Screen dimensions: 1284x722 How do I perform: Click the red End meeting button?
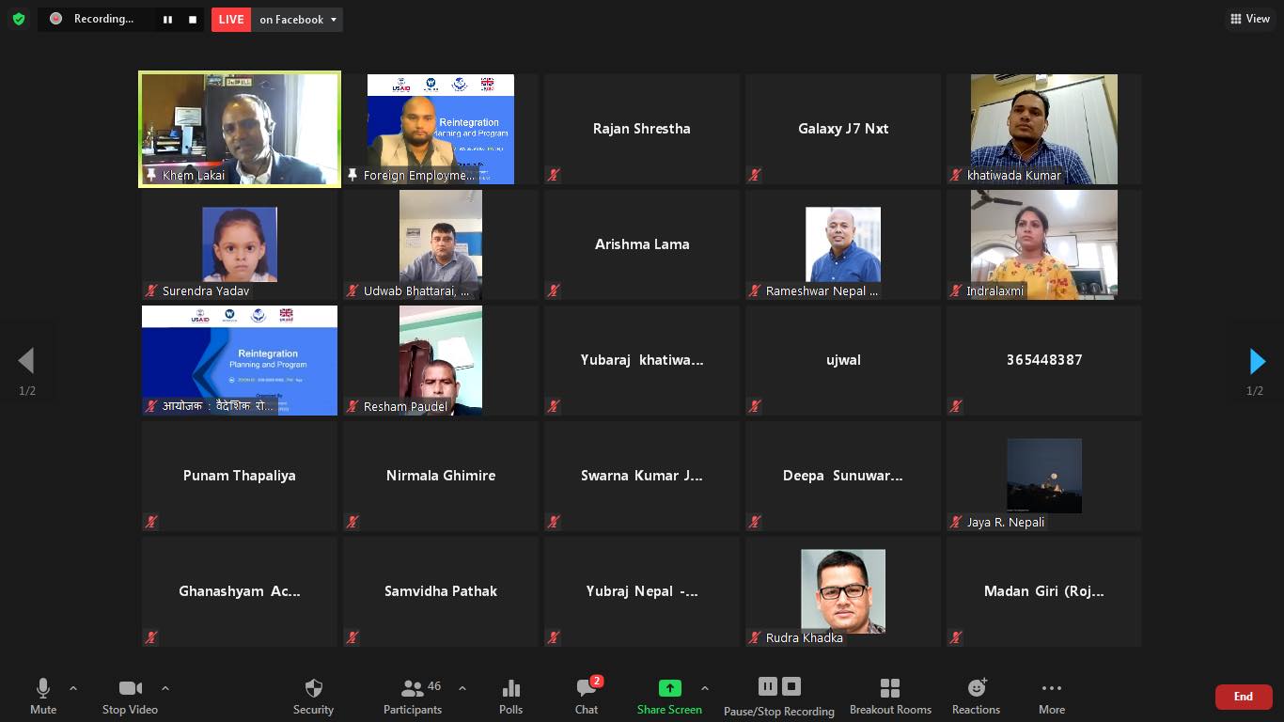[x=1244, y=697]
